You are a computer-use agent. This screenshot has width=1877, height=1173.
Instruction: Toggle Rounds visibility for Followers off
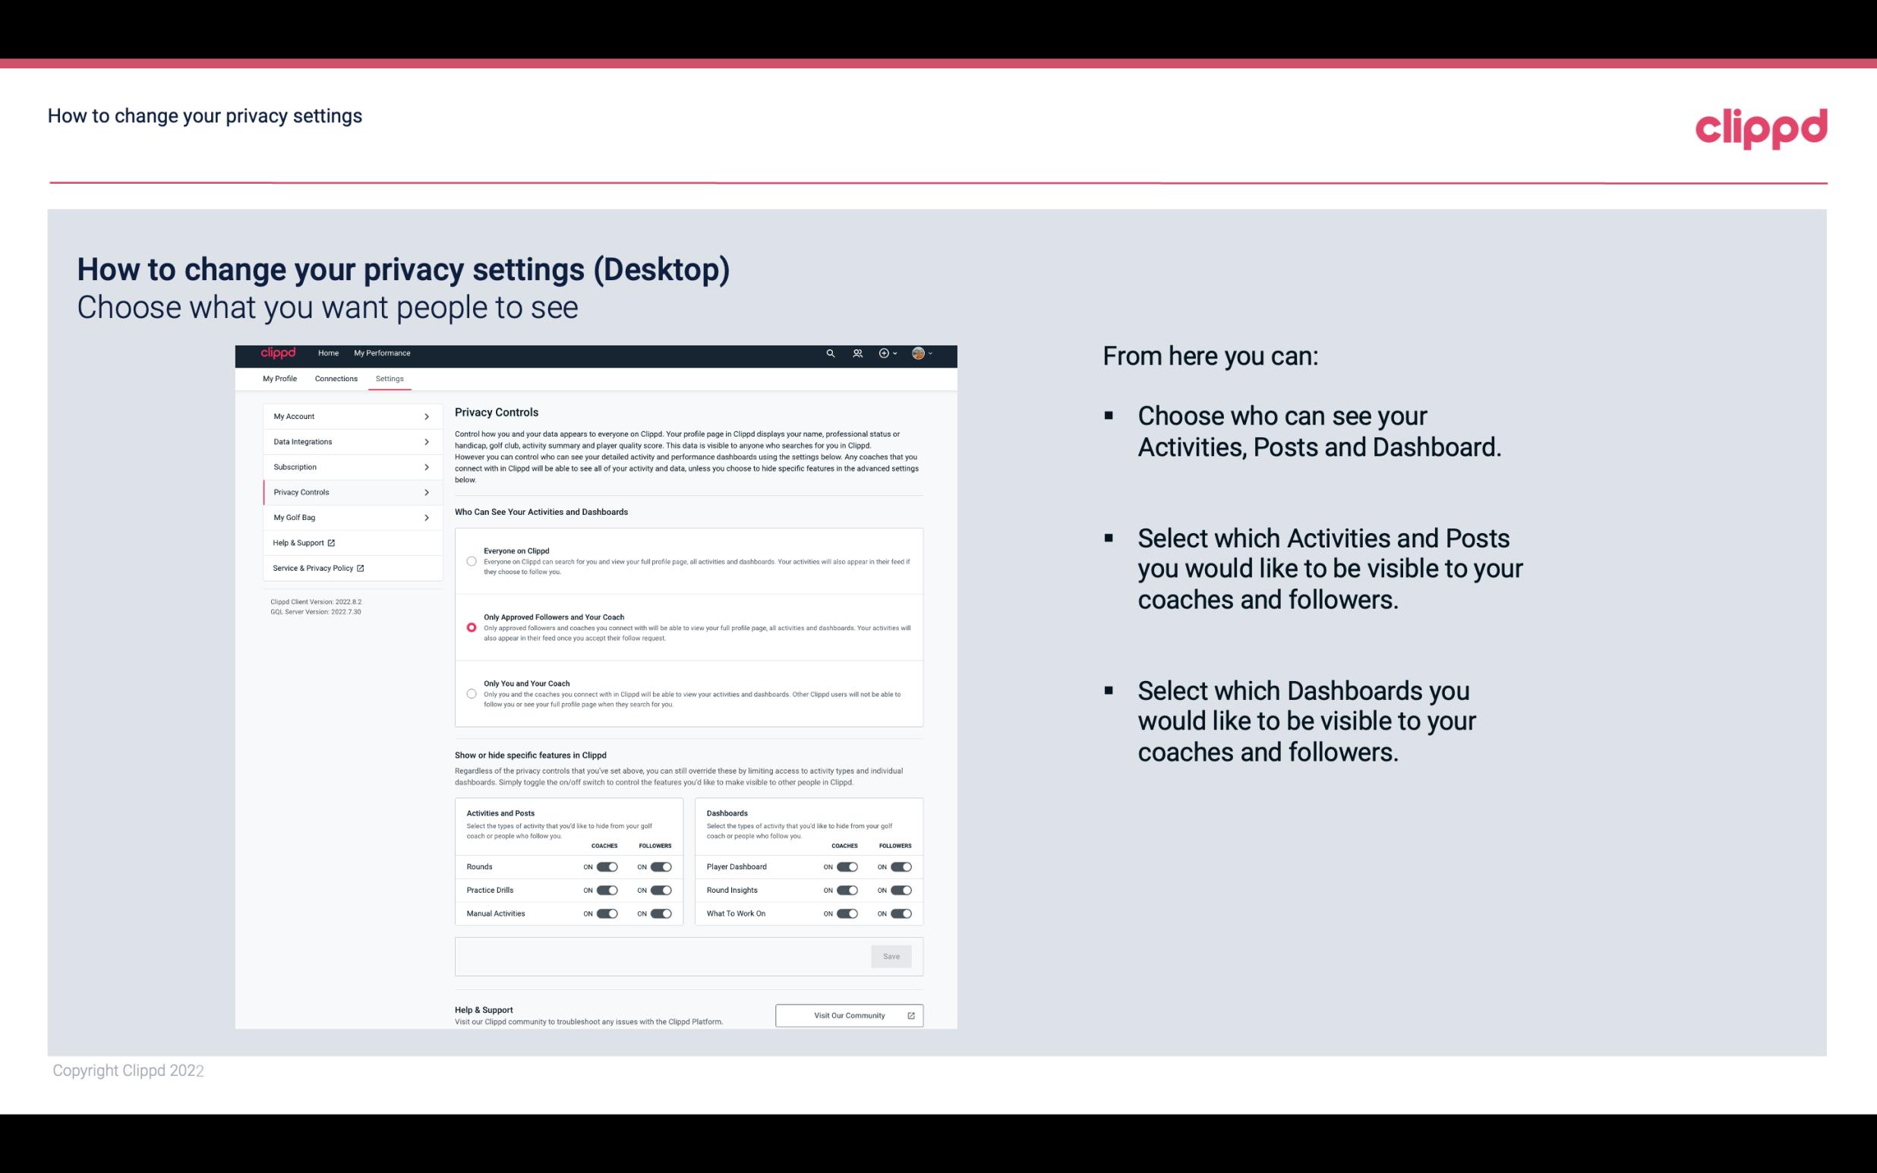click(659, 866)
